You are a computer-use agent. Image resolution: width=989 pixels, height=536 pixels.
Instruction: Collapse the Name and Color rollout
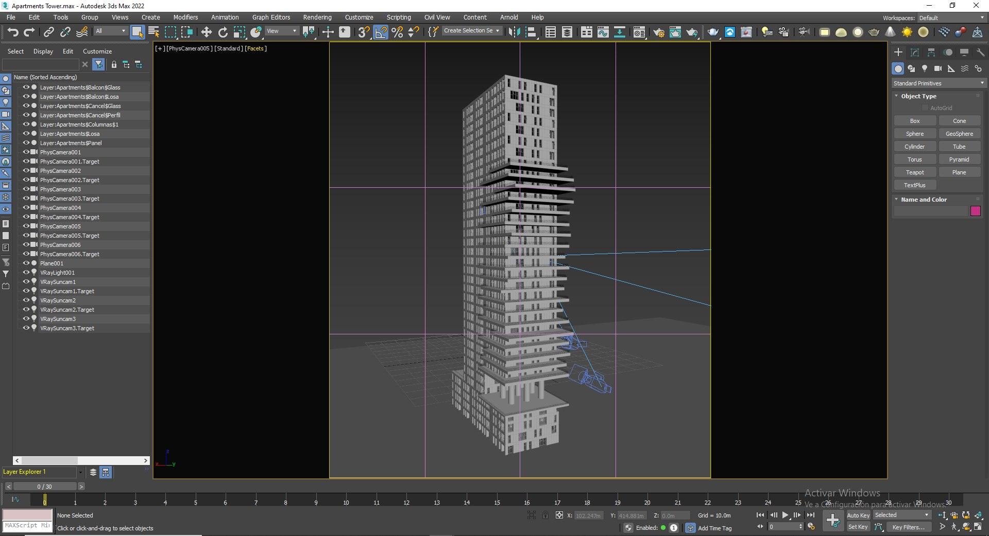pos(897,200)
